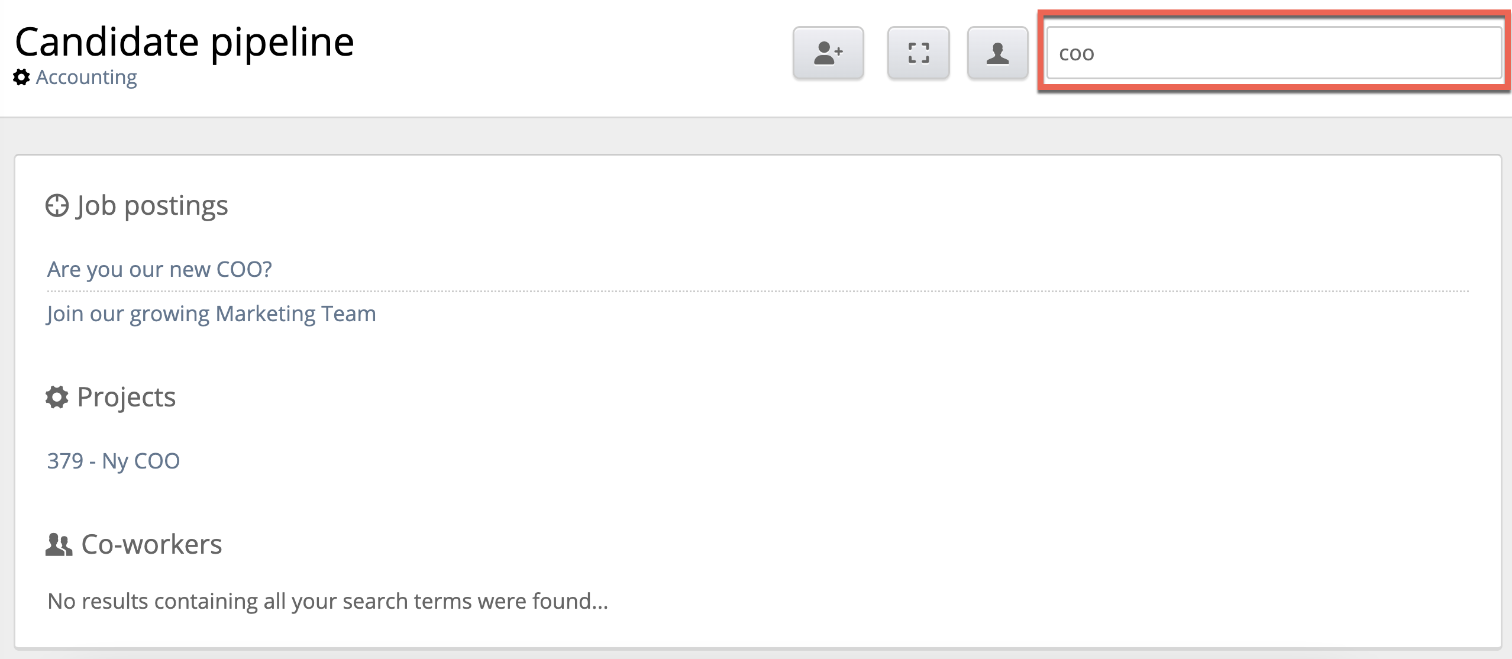1512x659 pixels.
Task: Open "Are you our new COO?" posting
Action: tap(159, 270)
